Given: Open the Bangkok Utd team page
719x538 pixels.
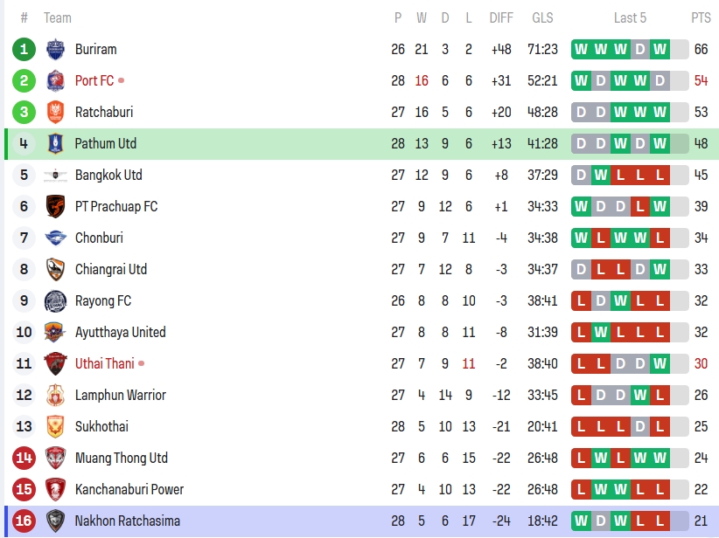Looking at the screenshot, I should pos(108,176).
